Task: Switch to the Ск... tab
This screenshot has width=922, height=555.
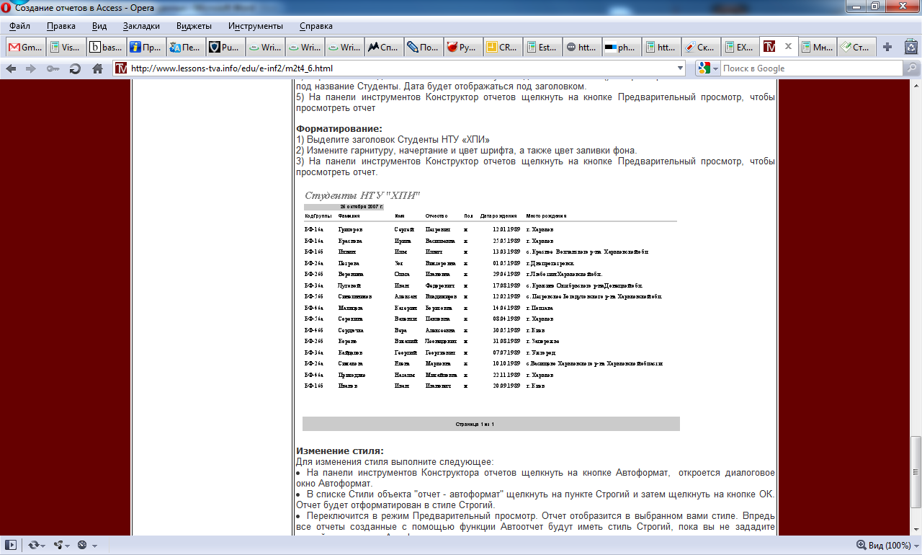Action: [702, 48]
